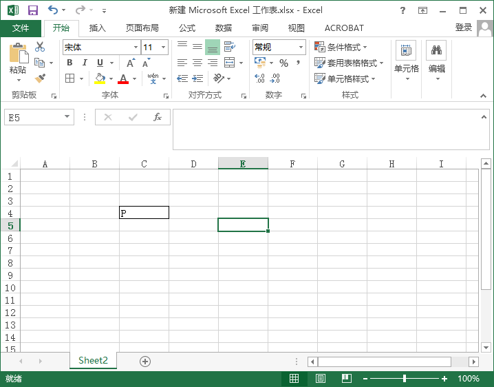The width and height of the screenshot is (494, 387).
Task: Apply comma style number format
Action: tap(298, 63)
